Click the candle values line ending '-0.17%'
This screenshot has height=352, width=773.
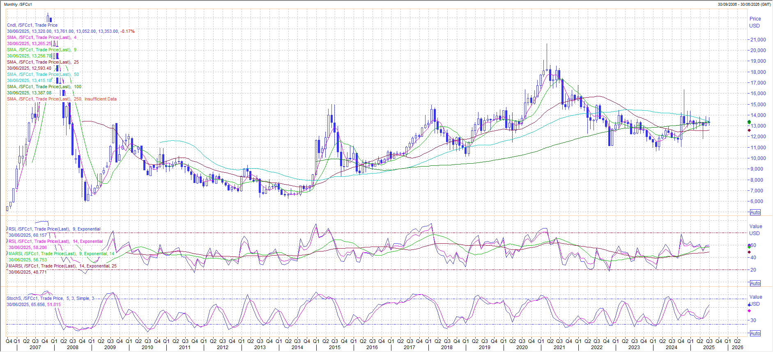click(x=71, y=31)
